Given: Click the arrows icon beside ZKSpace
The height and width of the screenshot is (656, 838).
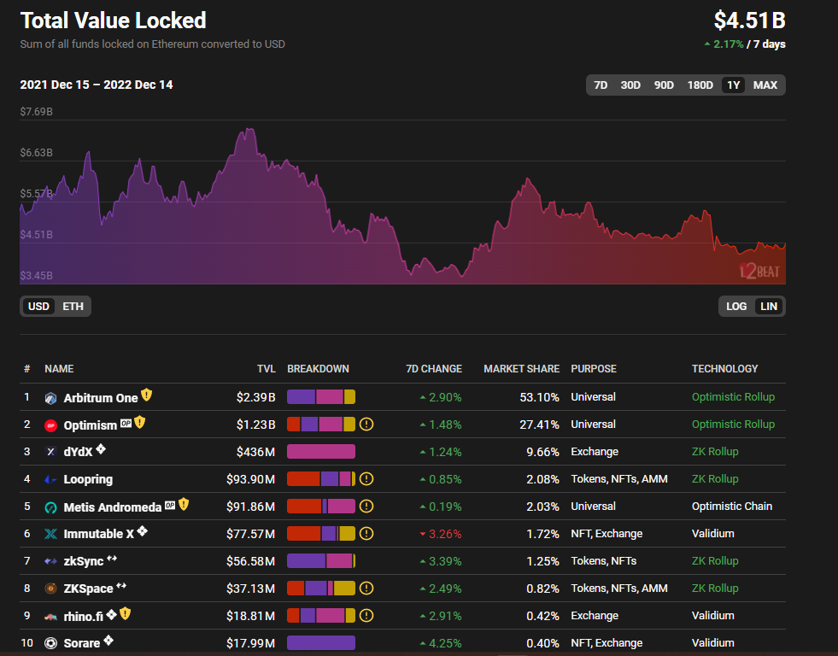Looking at the screenshot, I should [121, 585].
